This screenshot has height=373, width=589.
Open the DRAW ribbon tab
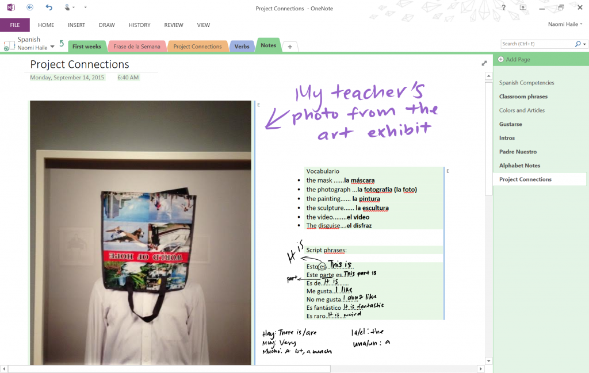106,25
